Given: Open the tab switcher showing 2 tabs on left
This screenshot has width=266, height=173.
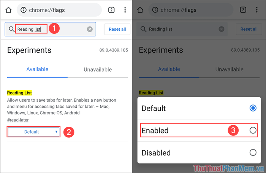Looking at the screenshot, I should click(x=111, y=10).
